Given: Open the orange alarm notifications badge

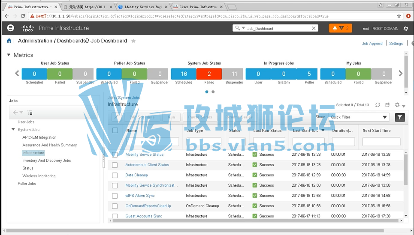Looking at the screenshot, I should pos(341,28).
